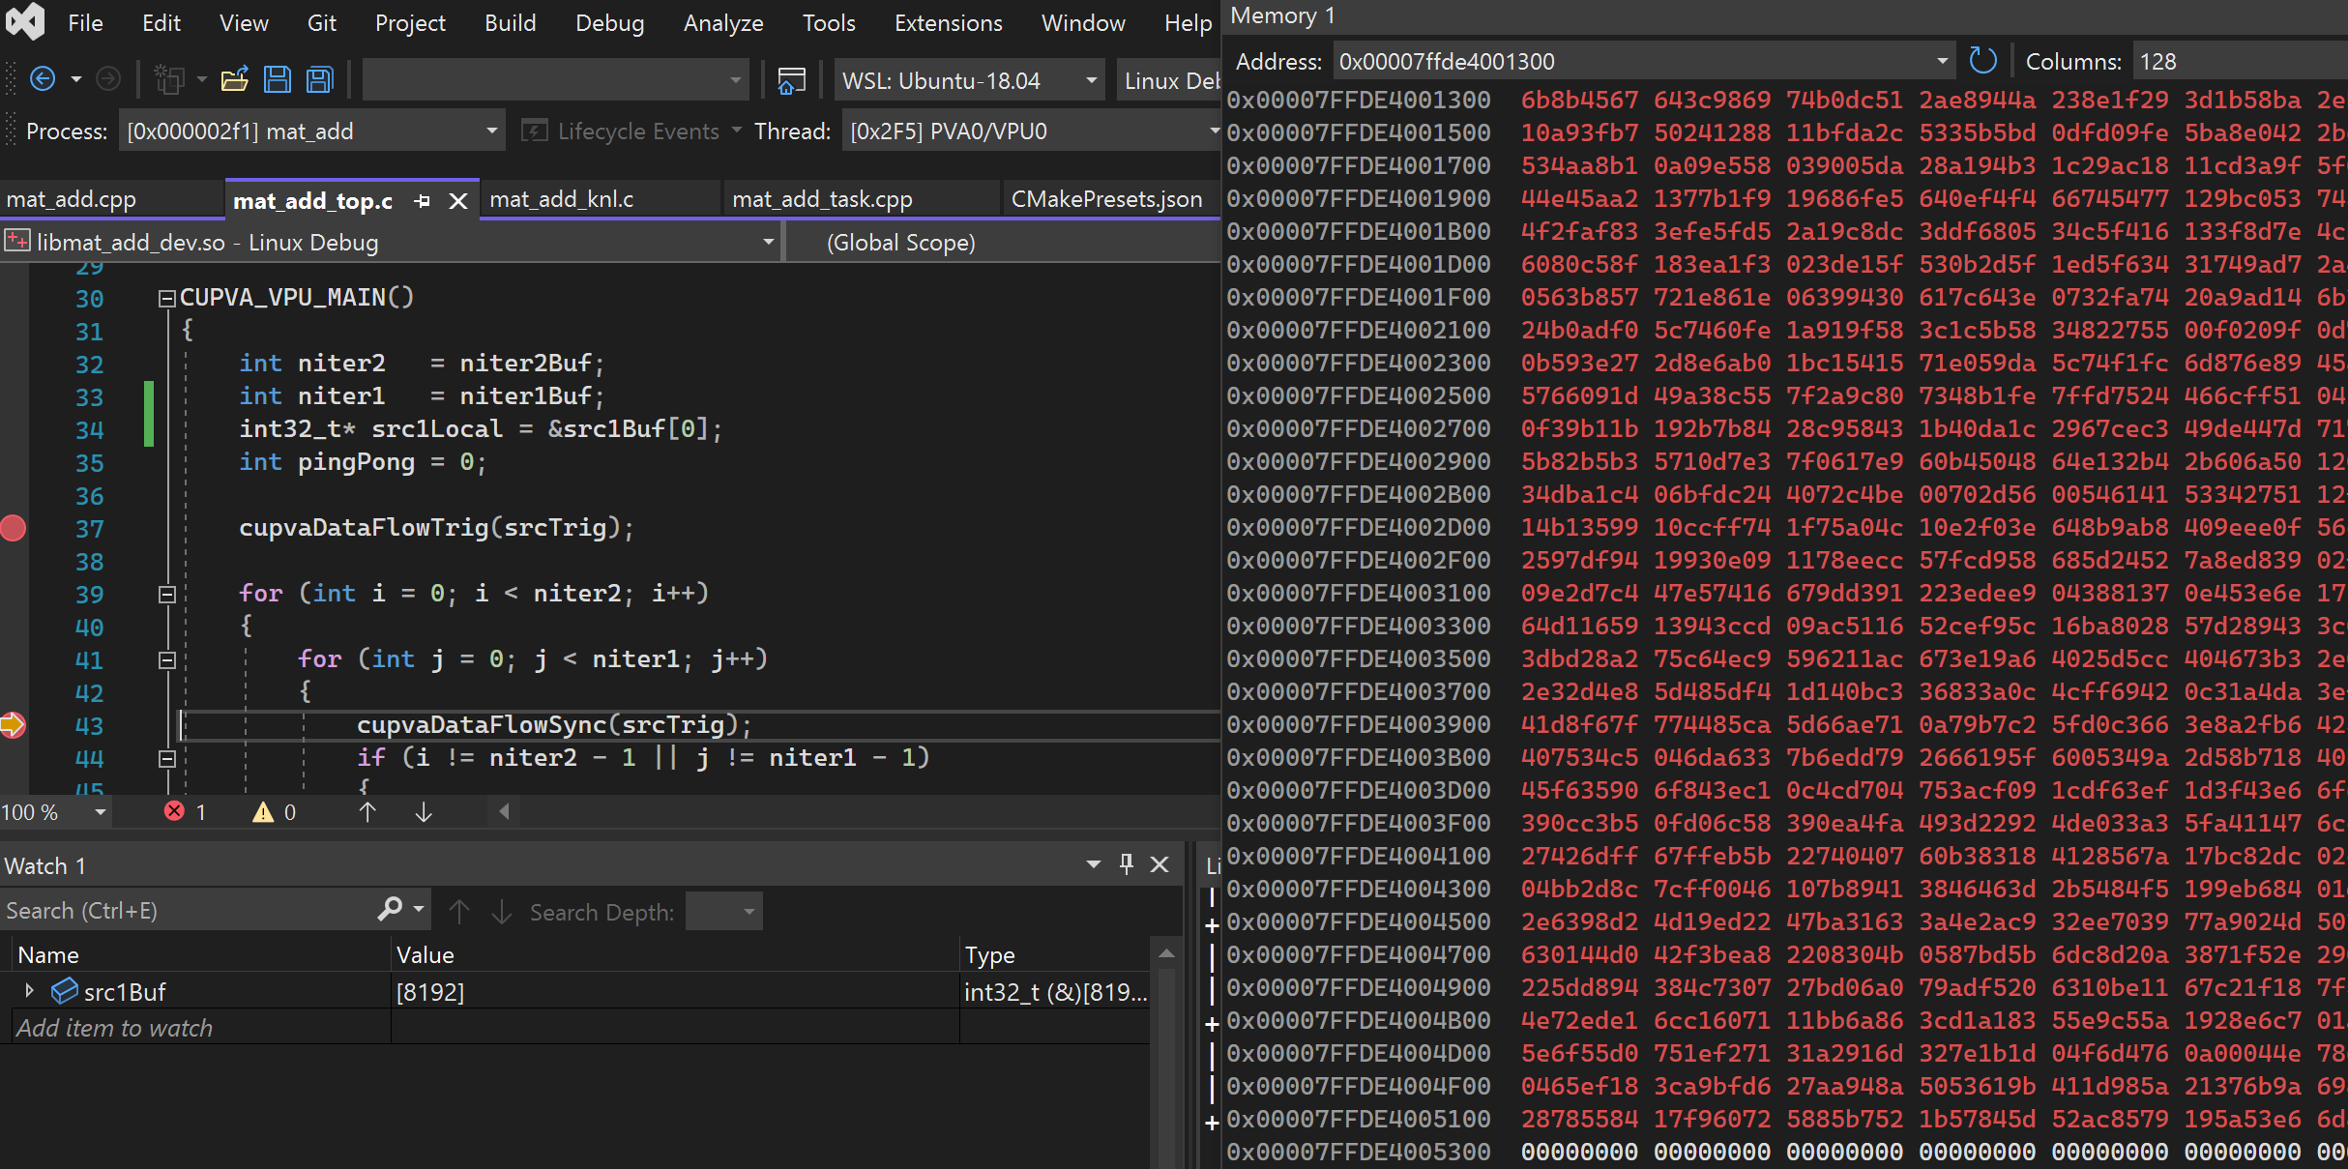The image size is (2348, 1169).
Task: Switch to the mat_add_knl.c tab
Action: click(x=562, y=199)
